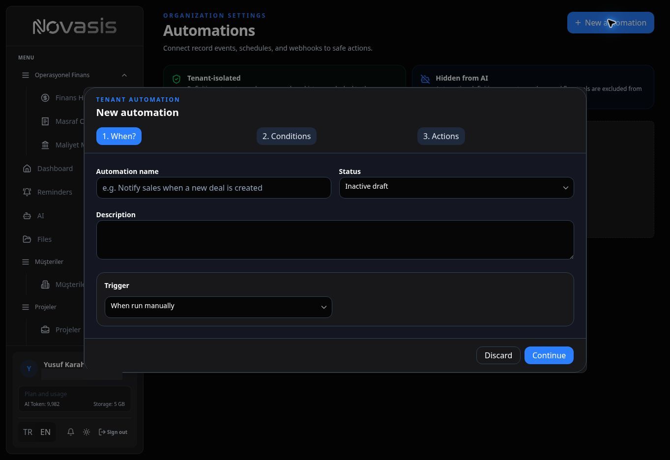Click the Discard button

point(498,355)
